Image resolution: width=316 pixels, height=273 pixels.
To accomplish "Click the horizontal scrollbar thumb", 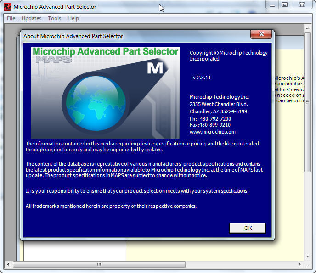I will 99,264.
